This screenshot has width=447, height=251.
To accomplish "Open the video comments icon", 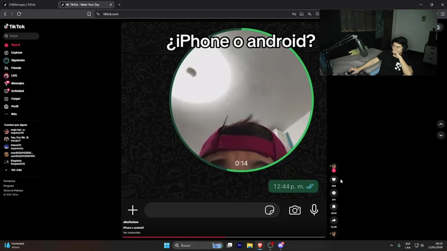I will click(334, 193).
